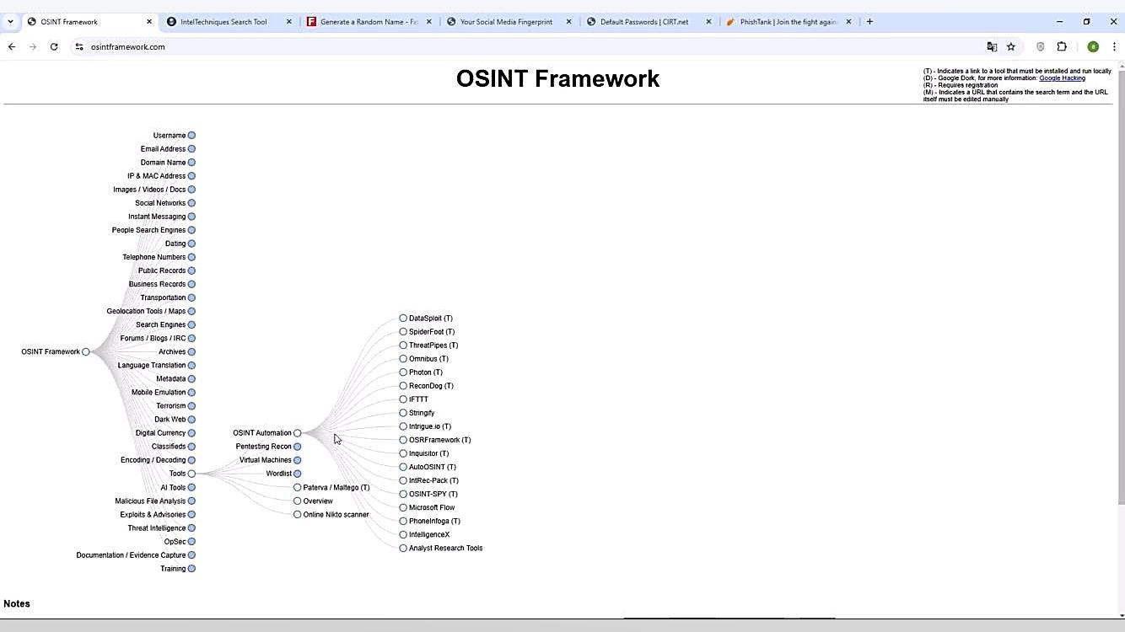
Task: Expand the Training node
Action: click(x=191, y=569)
